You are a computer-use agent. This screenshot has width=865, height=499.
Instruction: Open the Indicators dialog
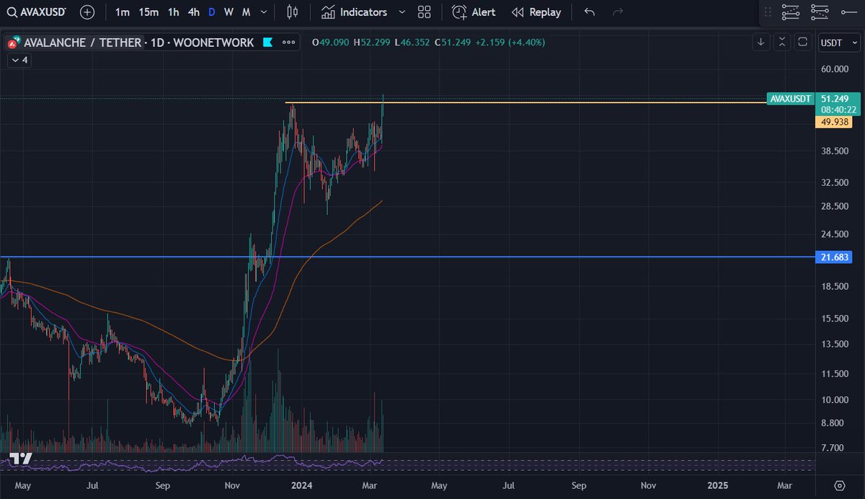355,12
